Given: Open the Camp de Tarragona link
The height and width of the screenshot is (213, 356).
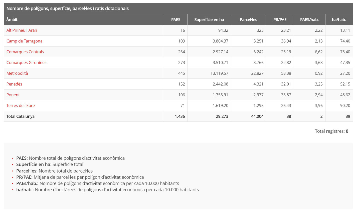Looking at the screenshot, I should [24, 41].
